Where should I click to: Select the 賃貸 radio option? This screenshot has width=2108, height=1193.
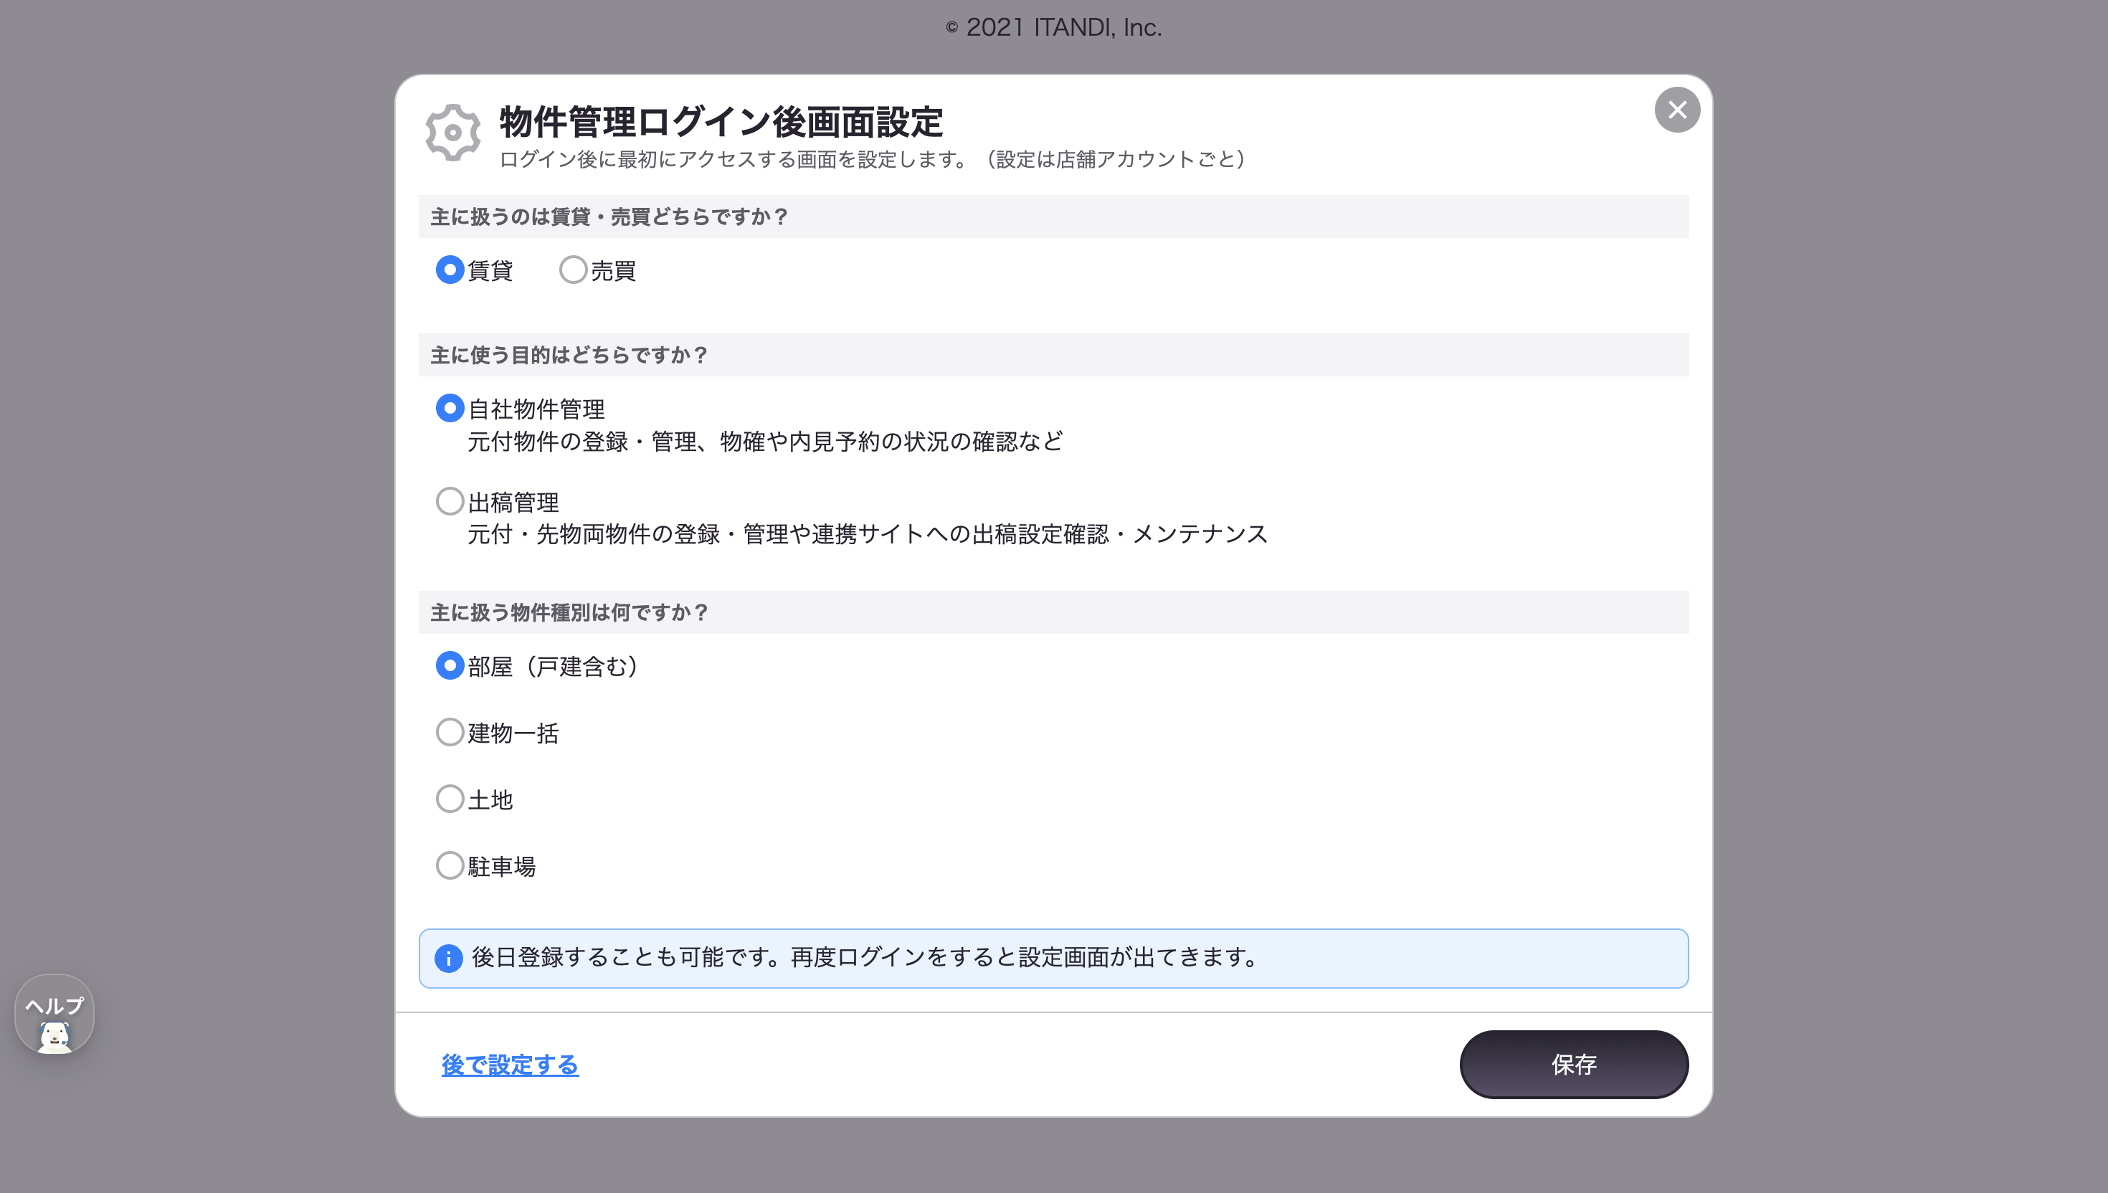[x=450, y=270]
